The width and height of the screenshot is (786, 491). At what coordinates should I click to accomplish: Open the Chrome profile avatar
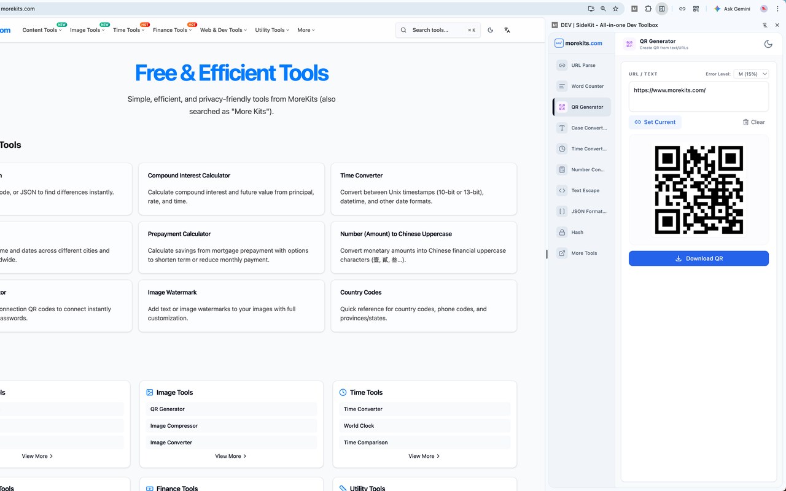pos(764,9)
